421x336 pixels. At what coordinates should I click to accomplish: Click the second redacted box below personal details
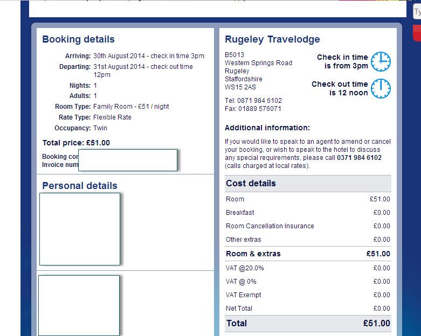79,305
